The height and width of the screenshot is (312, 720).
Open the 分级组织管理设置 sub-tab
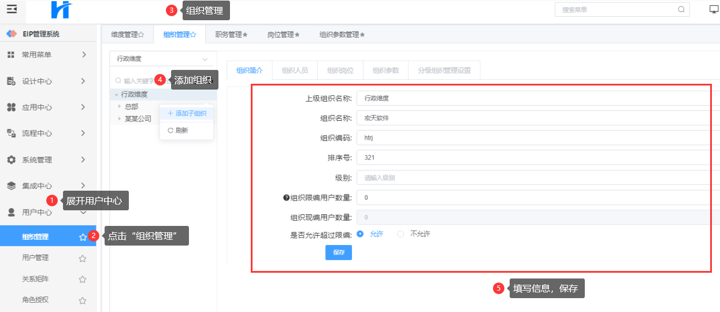(444, 70)
